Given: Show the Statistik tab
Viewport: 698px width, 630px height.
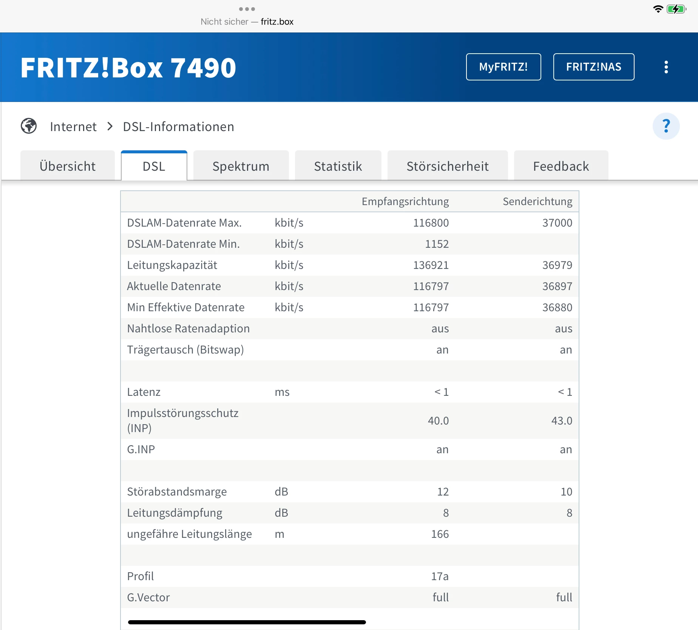Looking at the screenshot, I should pyautogui.click(x=338, y=166).
